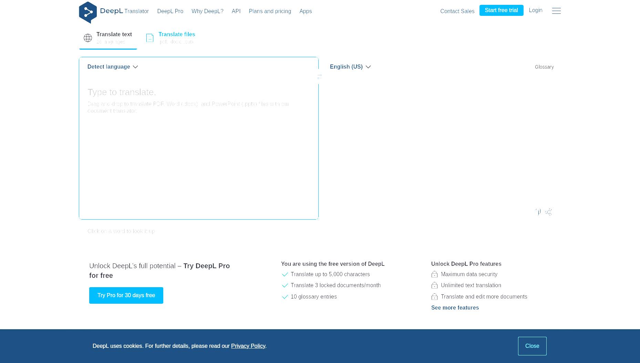Open the hamburger menu icon
Viewport: 640px width, 363px height.
pos(556,11)
